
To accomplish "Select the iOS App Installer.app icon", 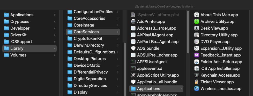I will pos(197,68).
